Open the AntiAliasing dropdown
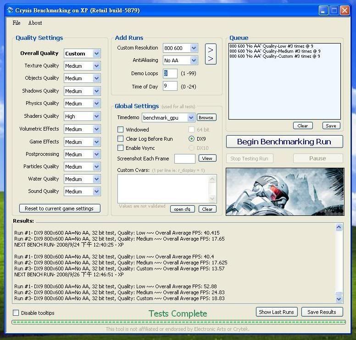The height and width of the screenshot is (340, 356). point(194,60)
